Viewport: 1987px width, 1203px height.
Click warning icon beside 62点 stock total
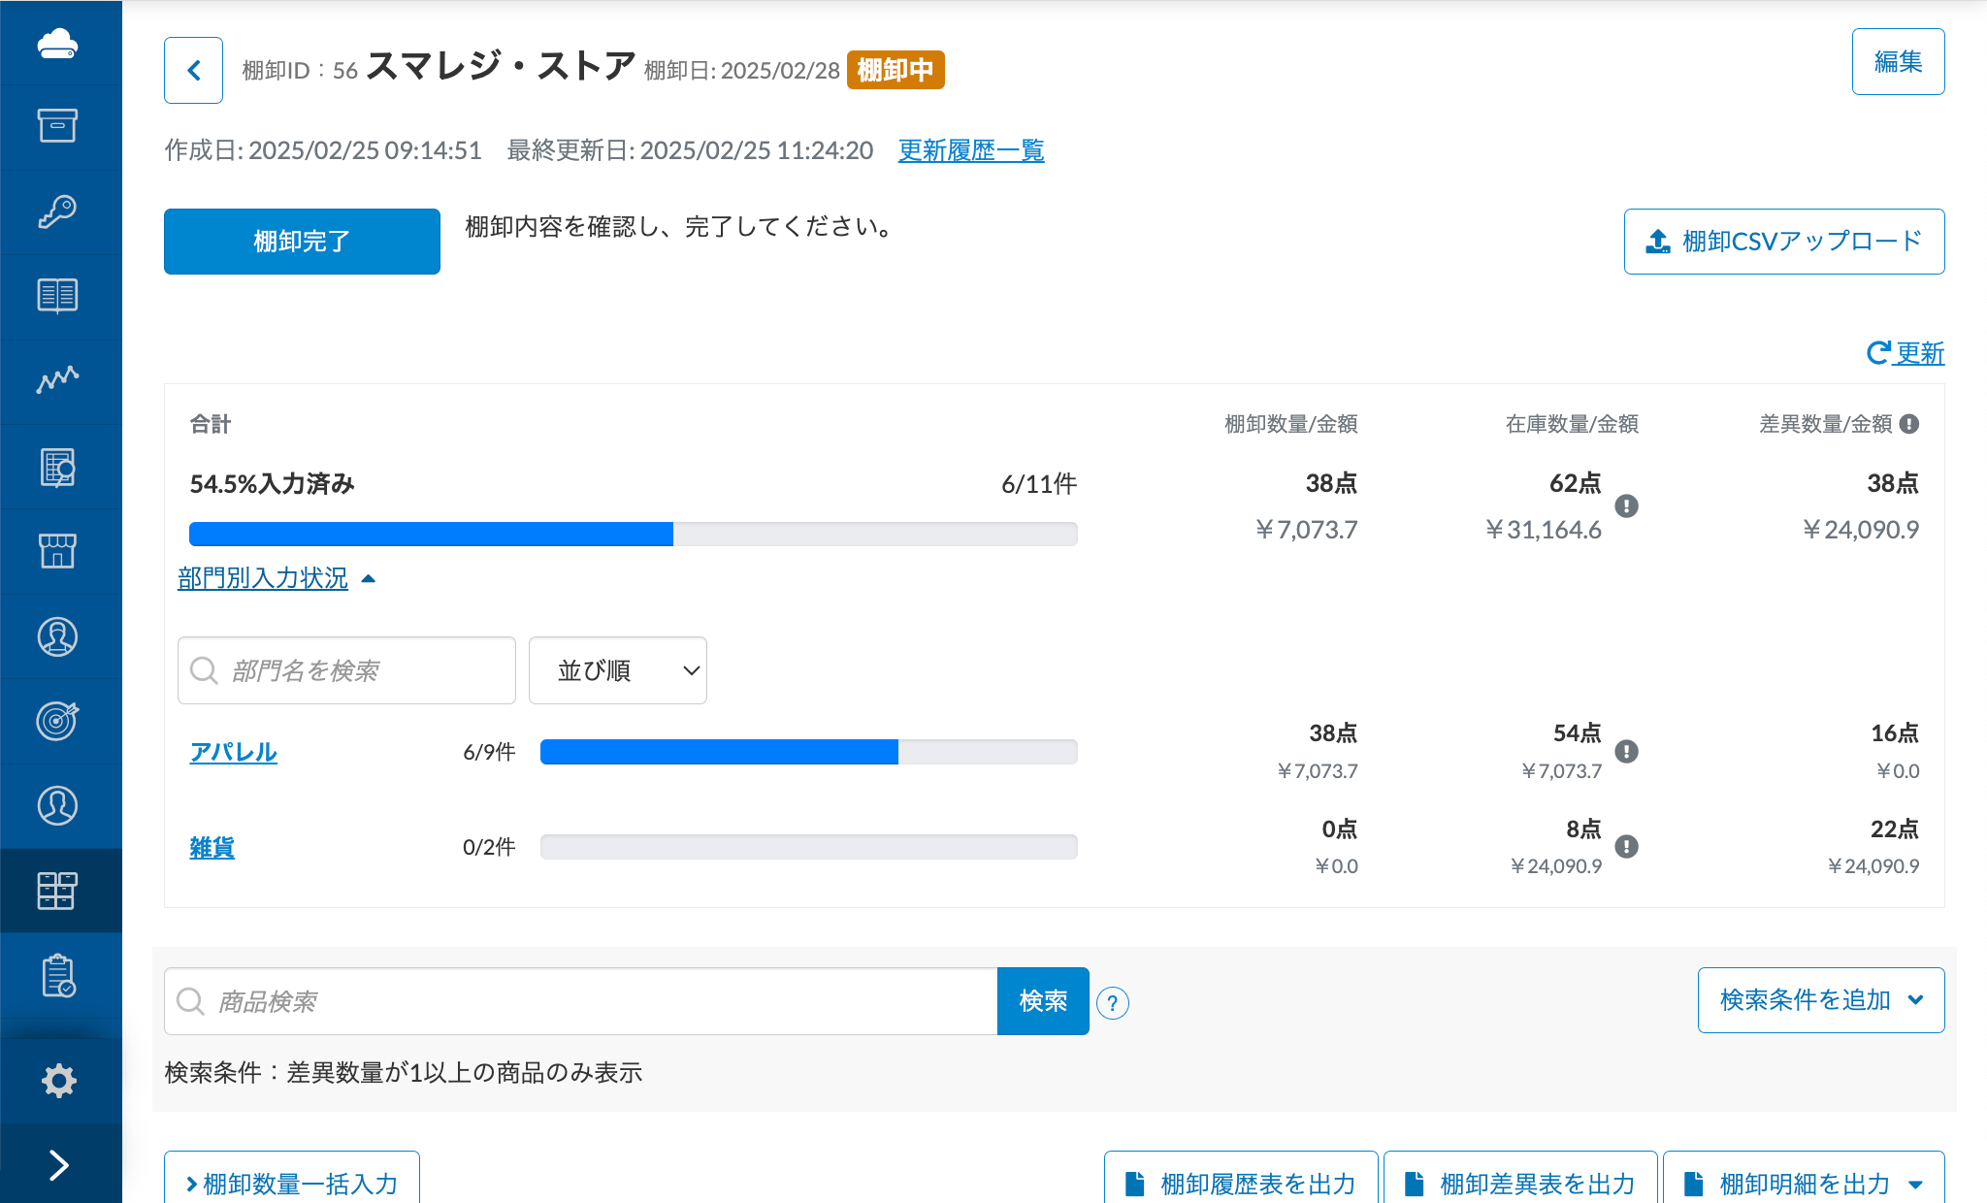[1626, 505]
